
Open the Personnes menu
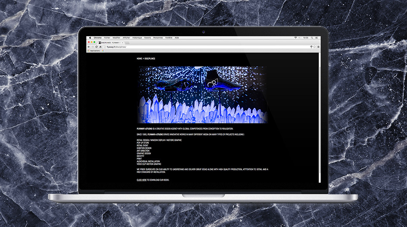point(158,38)
